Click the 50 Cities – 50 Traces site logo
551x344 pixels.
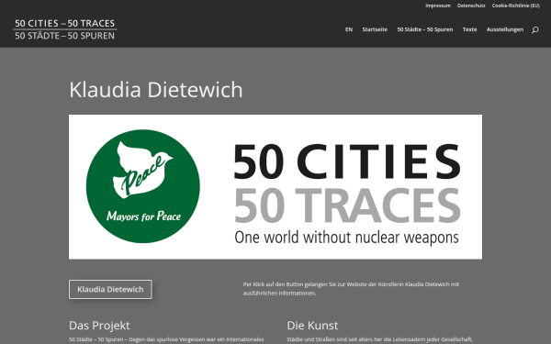(x=65, y=29)
